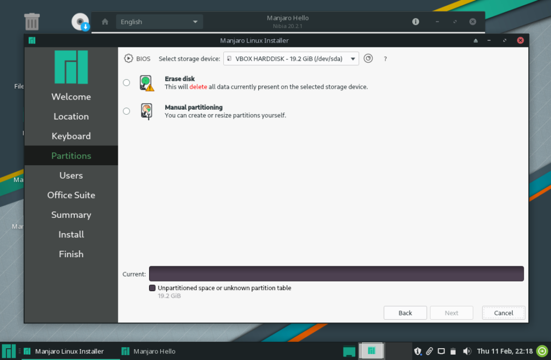Click the 19.2 GiB size label

pos(169,296)
